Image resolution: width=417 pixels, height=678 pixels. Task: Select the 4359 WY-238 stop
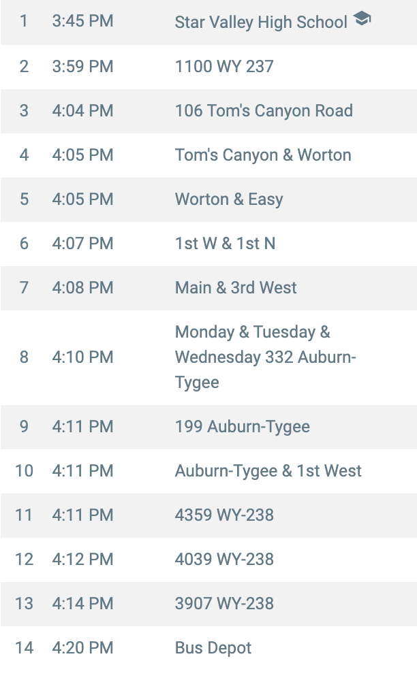pyautogui.click(x=224, y=515)
